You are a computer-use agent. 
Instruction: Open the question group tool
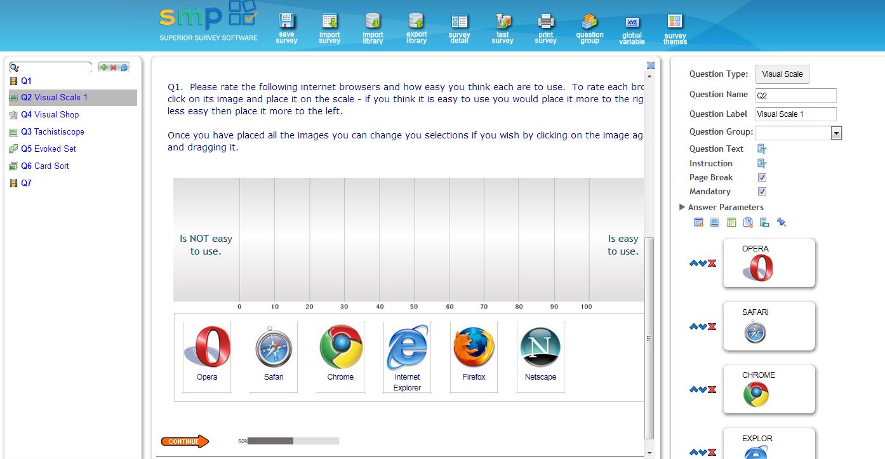coord(590,29)
